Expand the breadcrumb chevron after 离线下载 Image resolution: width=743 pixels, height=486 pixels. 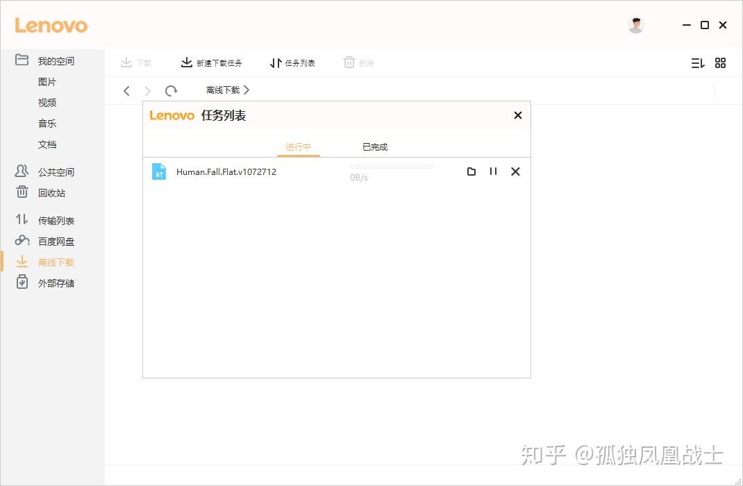pos(247,90)
